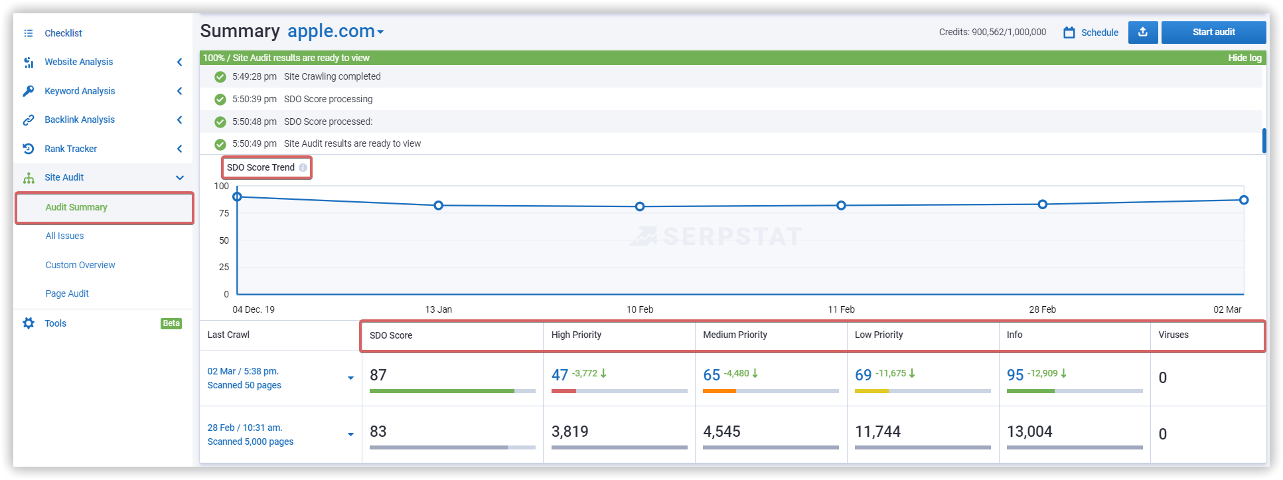This screenshot has height=480, width=1283.
Task: Click the 11 Feb chart data point
Action: click(x=841, y=206)
